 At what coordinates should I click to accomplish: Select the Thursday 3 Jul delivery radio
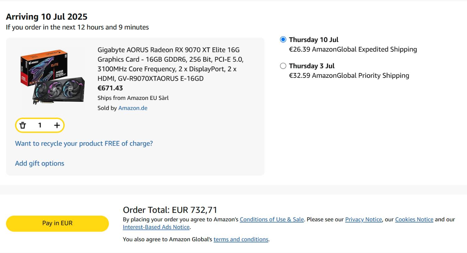283,66
